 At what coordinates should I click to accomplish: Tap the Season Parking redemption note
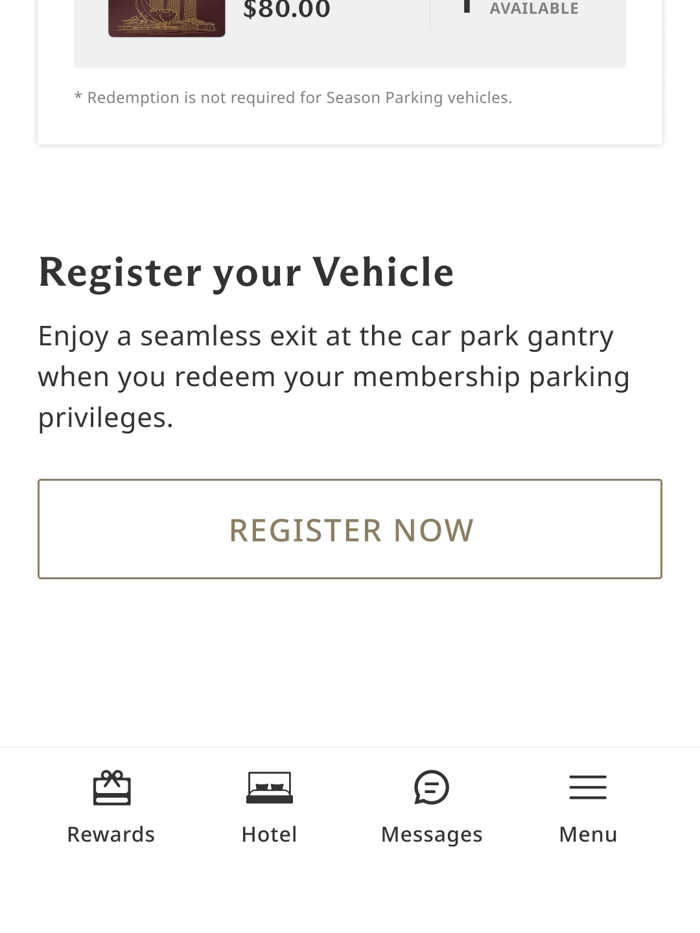coord(299,98)
